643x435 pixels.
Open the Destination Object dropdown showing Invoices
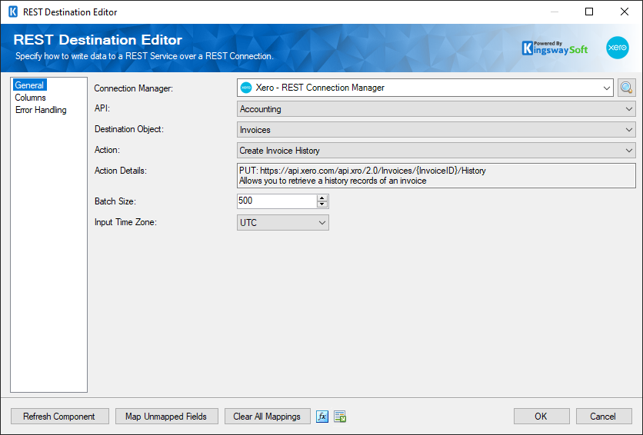436,130
